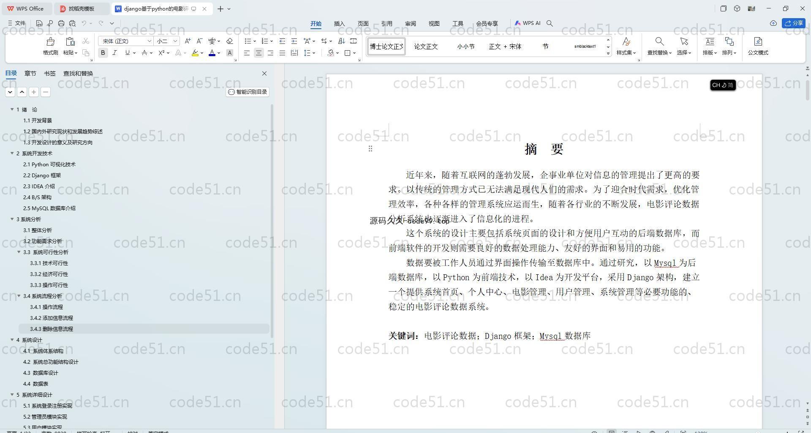Viewport: 811px width, 433px height.
Task: Click the distributed alignment icon
Action: point(294,53)
